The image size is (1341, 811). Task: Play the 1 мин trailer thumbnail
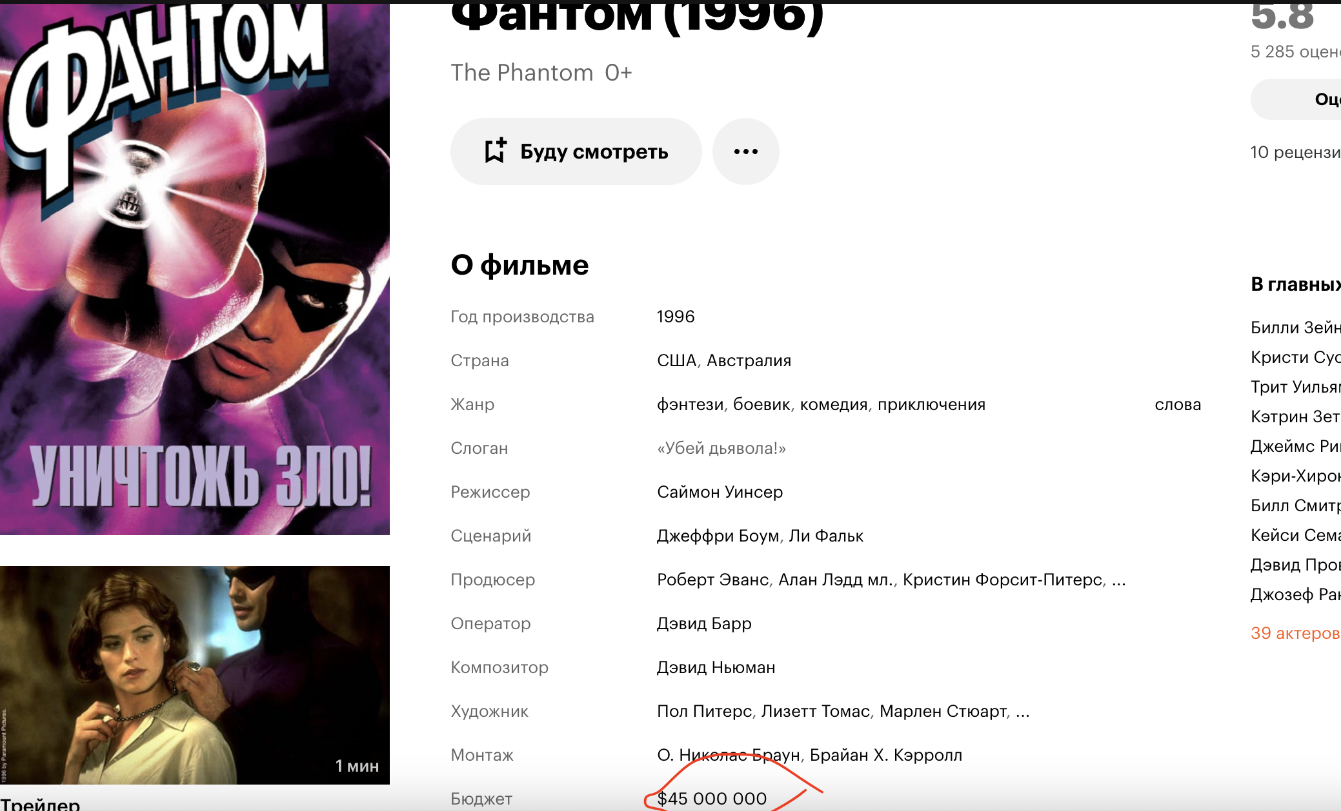pos(195,675)
